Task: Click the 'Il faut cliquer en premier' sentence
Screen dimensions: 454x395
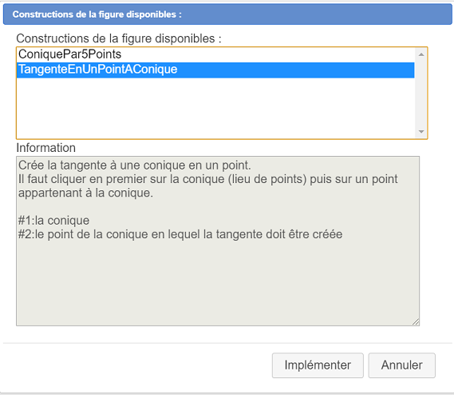Action: point(208,179)
